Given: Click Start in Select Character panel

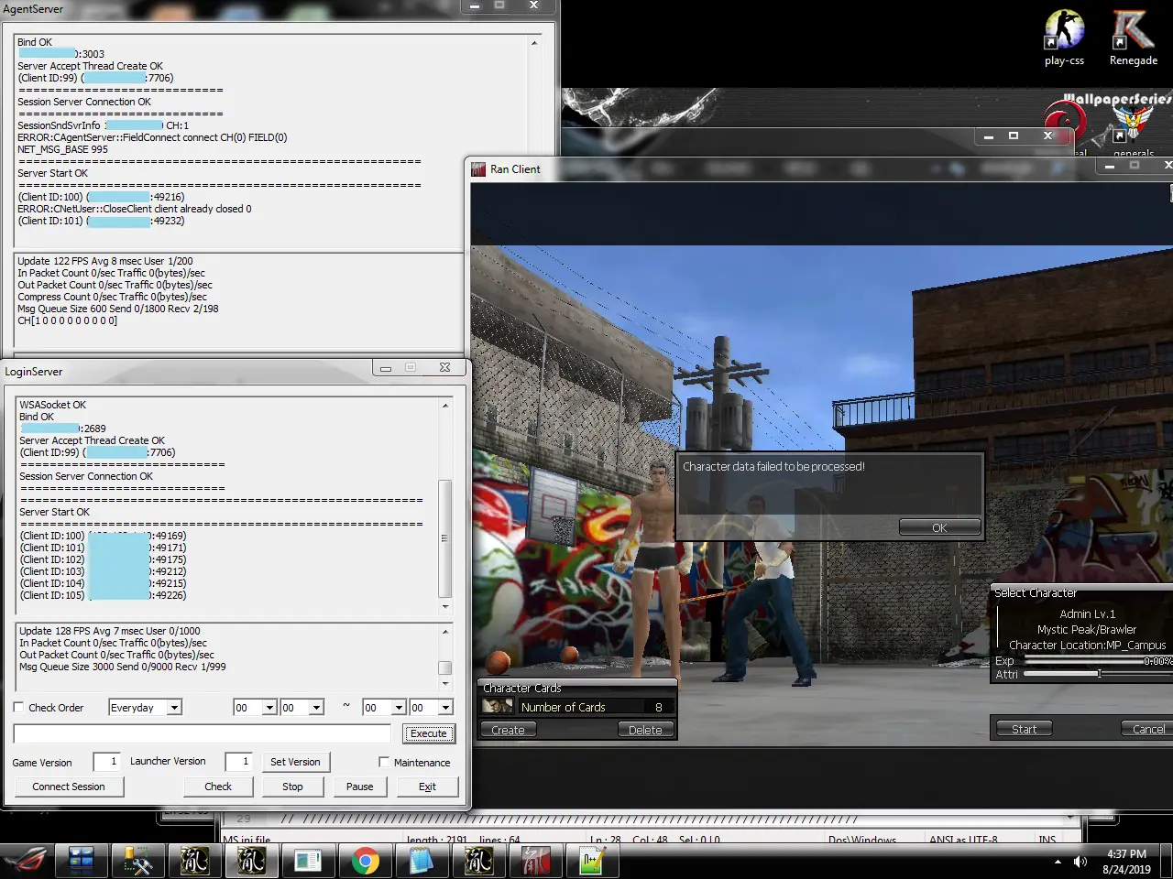Looking at the screenshot, I should [x=1024, y=729].
